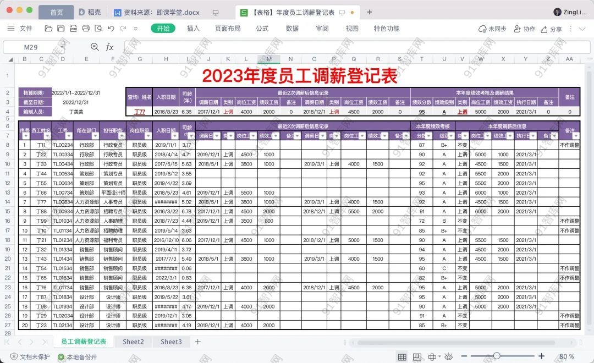Click the 协作 collaborate button
This screenshot has height=363, width=594.
click(525, 29)
